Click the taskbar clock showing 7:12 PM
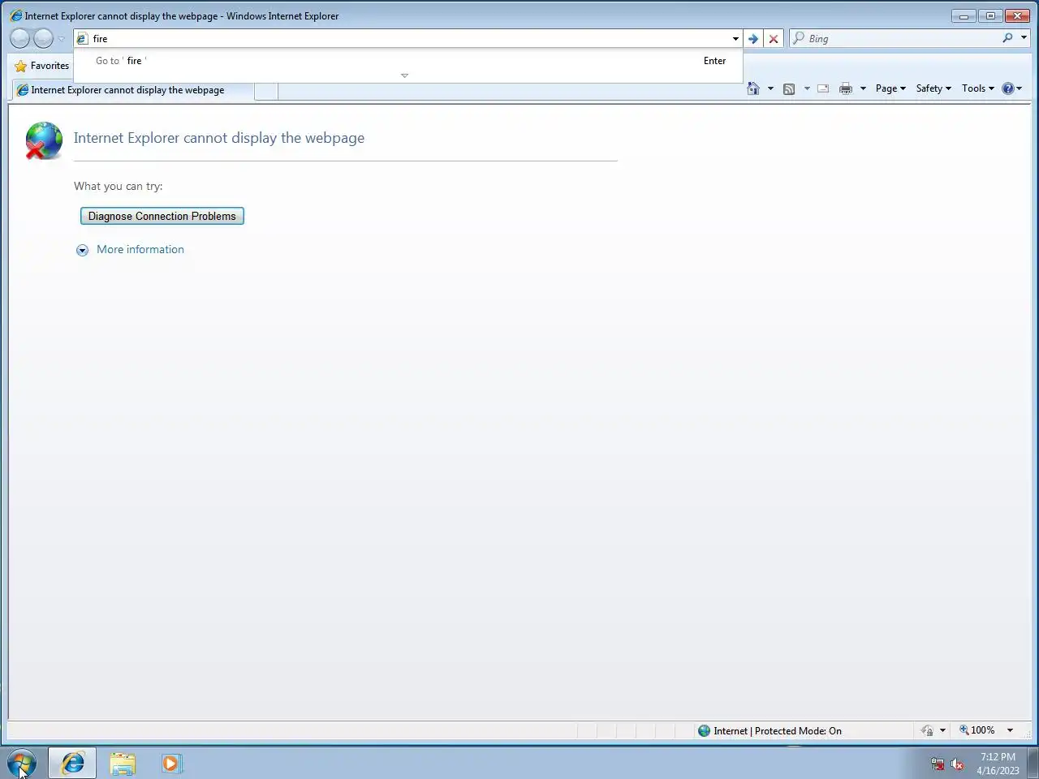This screenshot has height=779, width=1039. [x=998, y=764]
